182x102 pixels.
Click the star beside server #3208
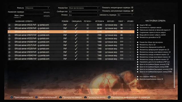coord(9,42)
